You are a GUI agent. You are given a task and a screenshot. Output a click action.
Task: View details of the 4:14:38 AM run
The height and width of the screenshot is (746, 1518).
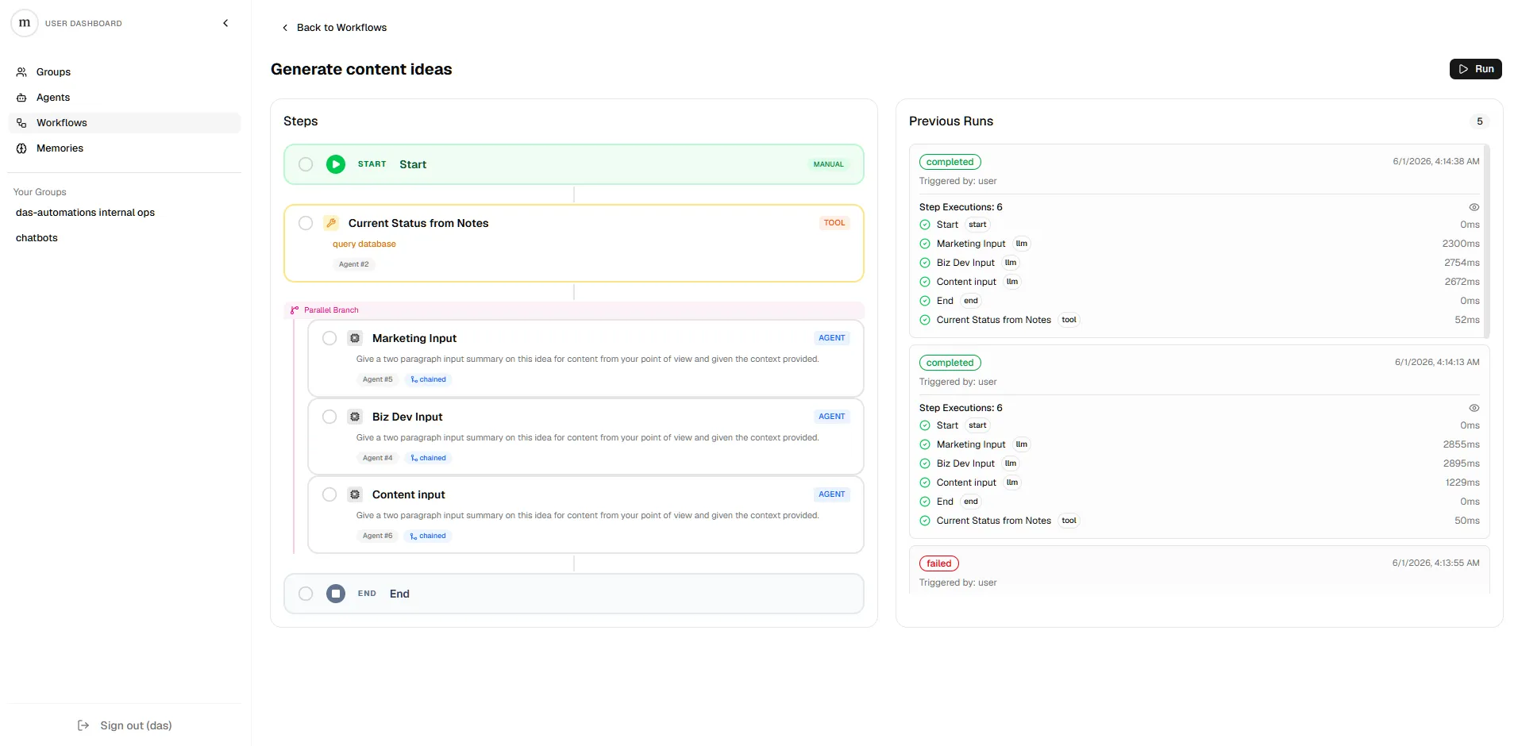[1474, 207]
